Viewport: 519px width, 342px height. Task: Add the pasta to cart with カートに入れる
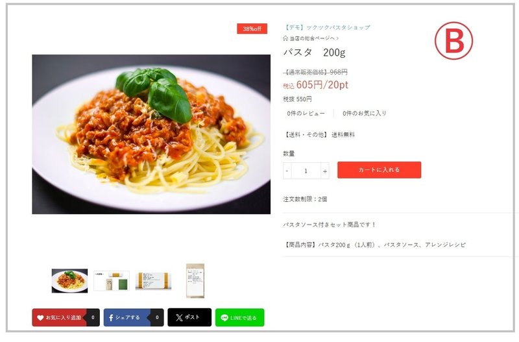[x=380, y=170]
